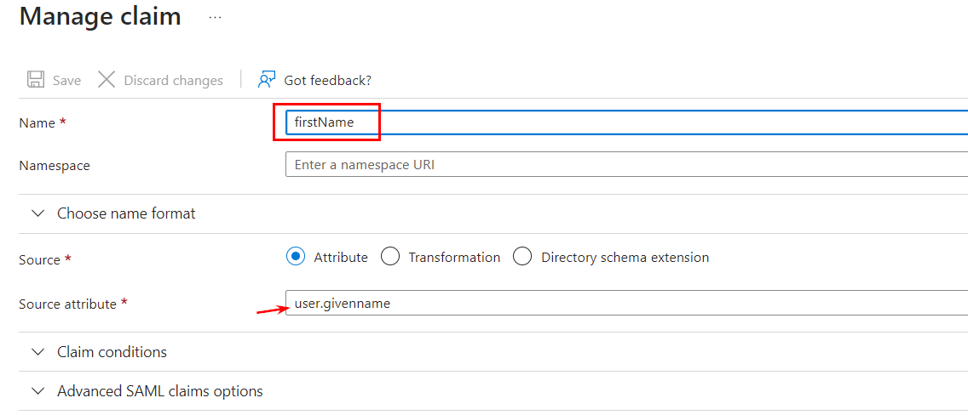Click Discard changes text in toolbar

[x=174, y=81]
